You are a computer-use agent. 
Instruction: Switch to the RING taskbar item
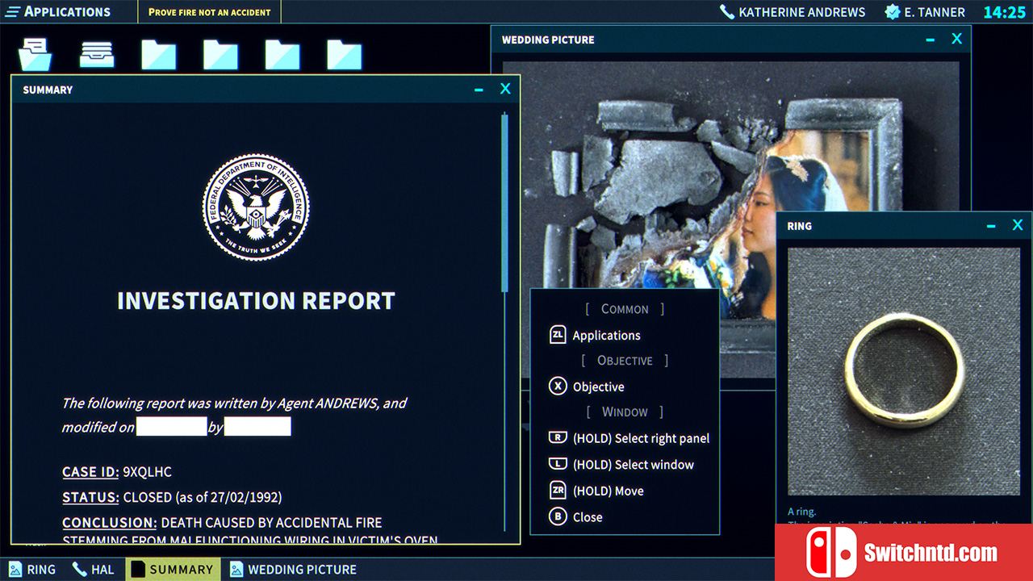click(x=32, y=569)
